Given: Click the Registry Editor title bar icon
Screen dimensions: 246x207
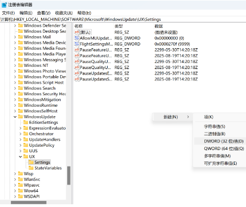Looking at the screenshot, I should tap(4, 5).
